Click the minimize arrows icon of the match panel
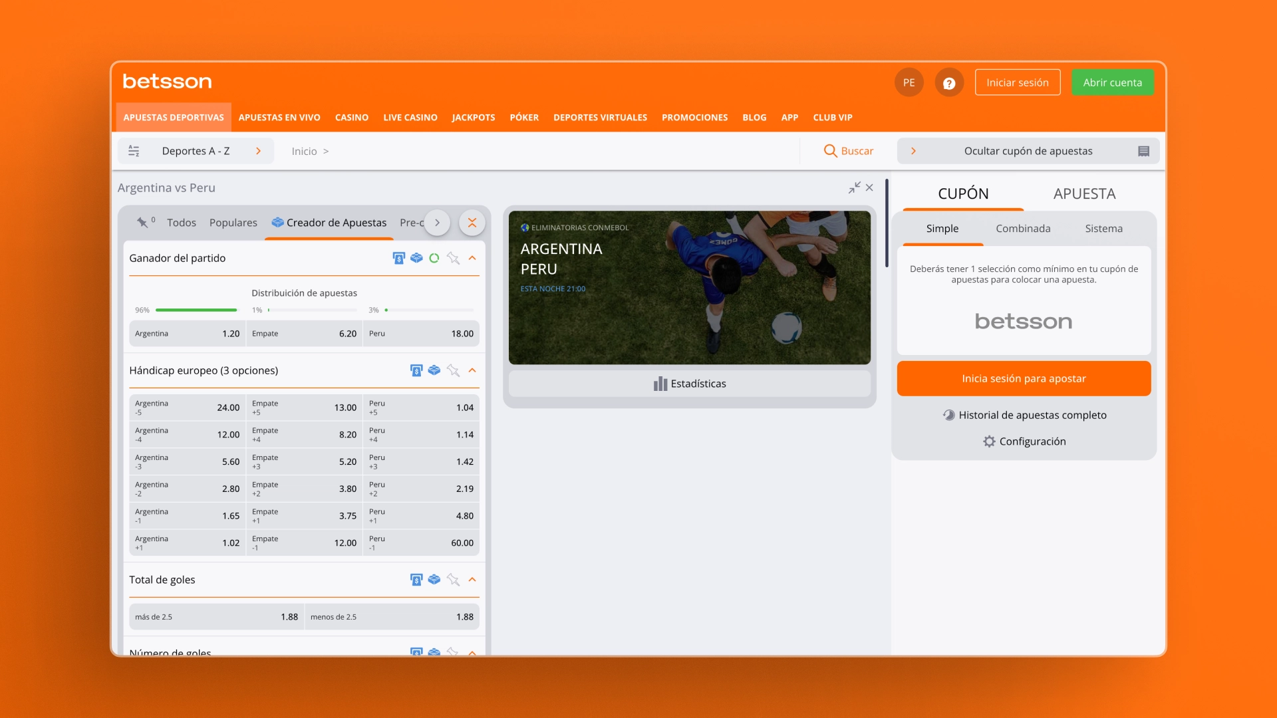Screen dimensions: 1277x718 [x=854, y=187]
